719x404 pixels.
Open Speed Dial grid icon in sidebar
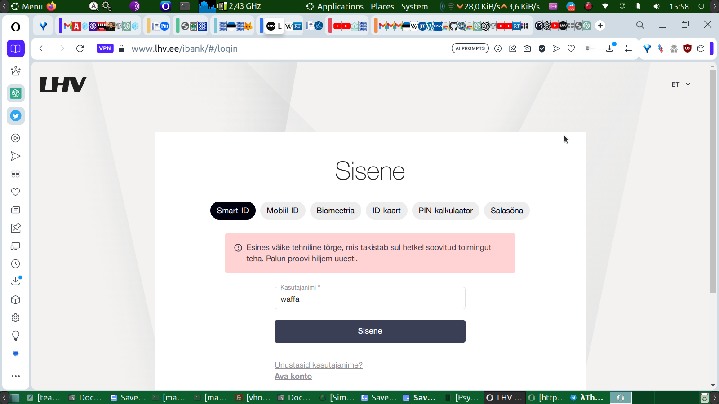16,174
